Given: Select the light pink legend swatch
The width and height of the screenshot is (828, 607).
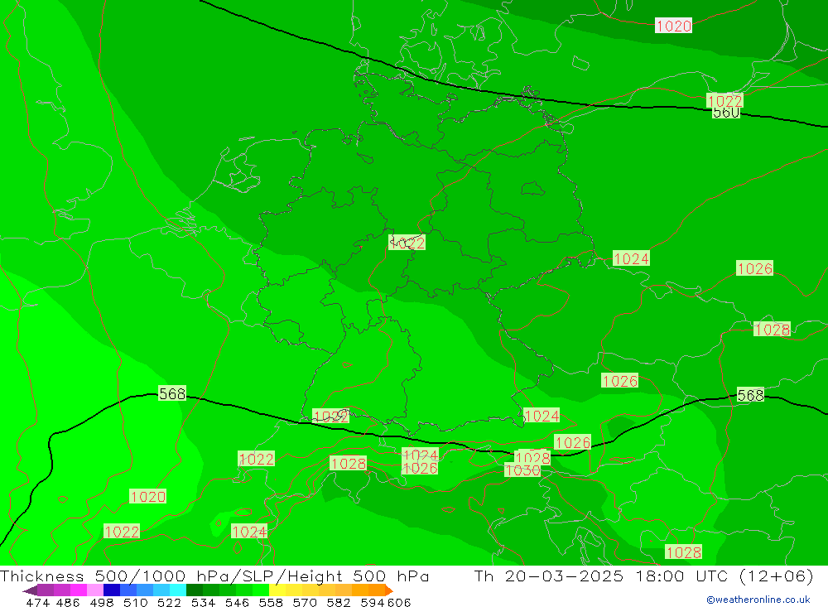Looking at the screenshot, I should coord(94,590).
